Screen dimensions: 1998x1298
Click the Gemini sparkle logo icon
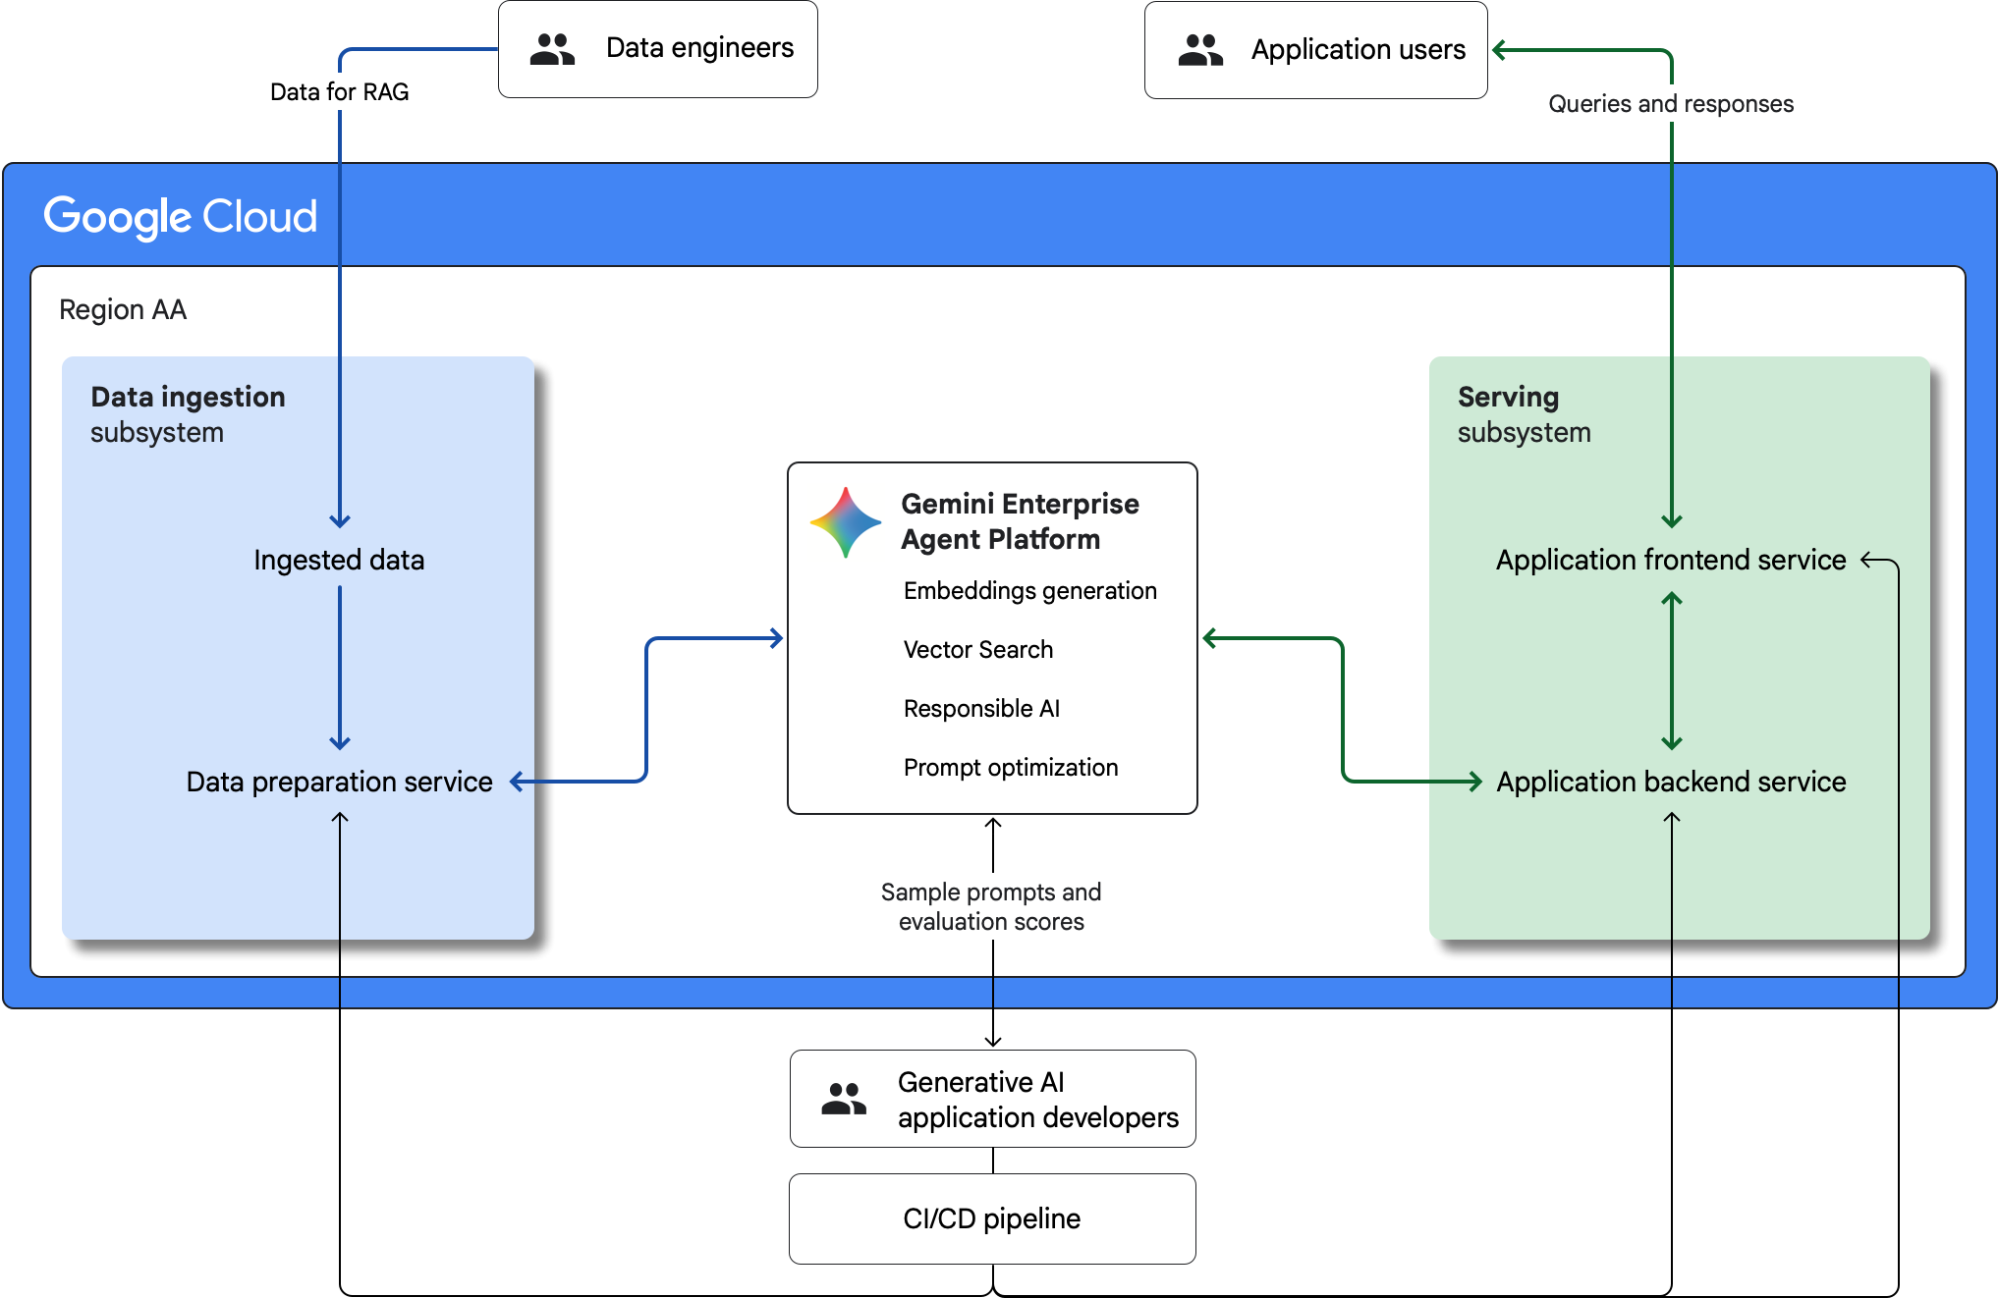(845, 522)
